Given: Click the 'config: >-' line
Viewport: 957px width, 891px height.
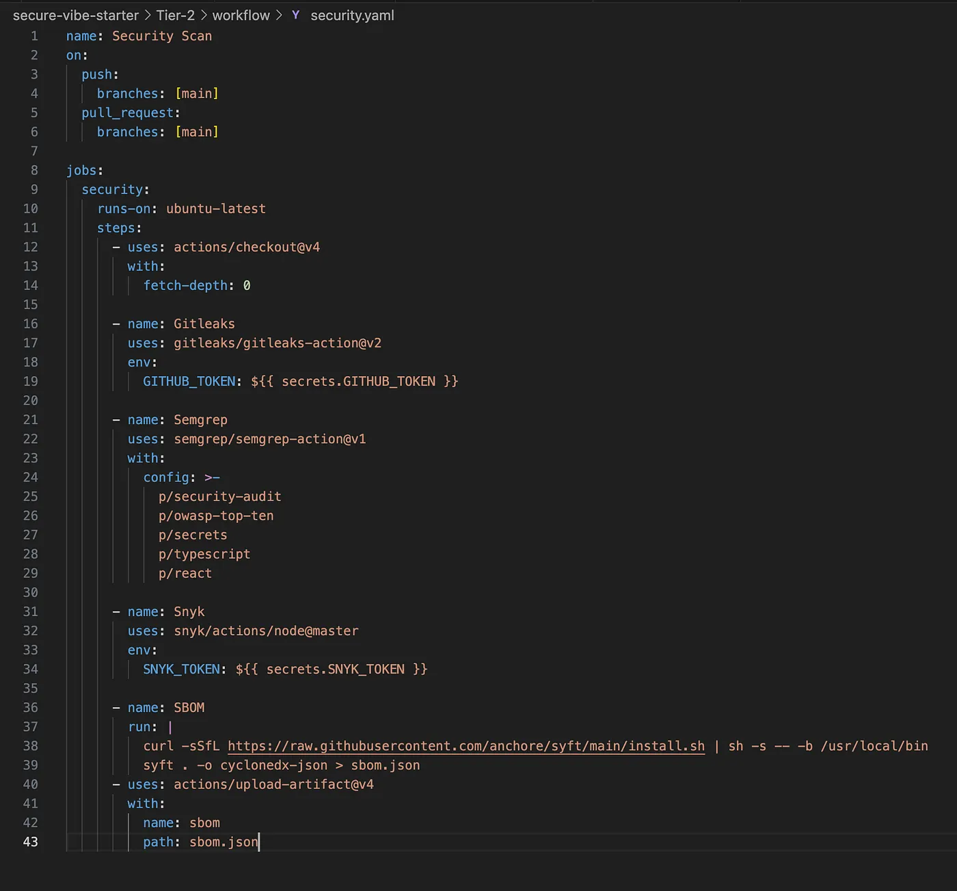Looking at the screenshot, I should point(181,477).
